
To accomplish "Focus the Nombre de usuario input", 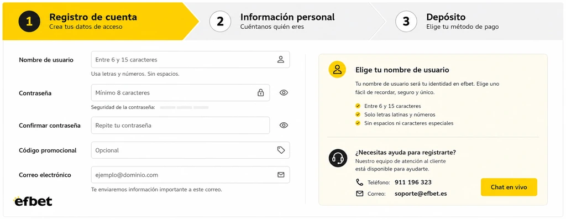I will coord(190,60).
